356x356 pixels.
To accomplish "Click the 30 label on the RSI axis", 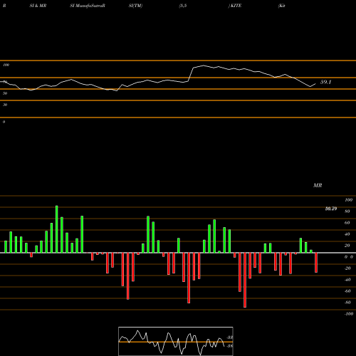I will pyautogui.click(x=5, y=105).
